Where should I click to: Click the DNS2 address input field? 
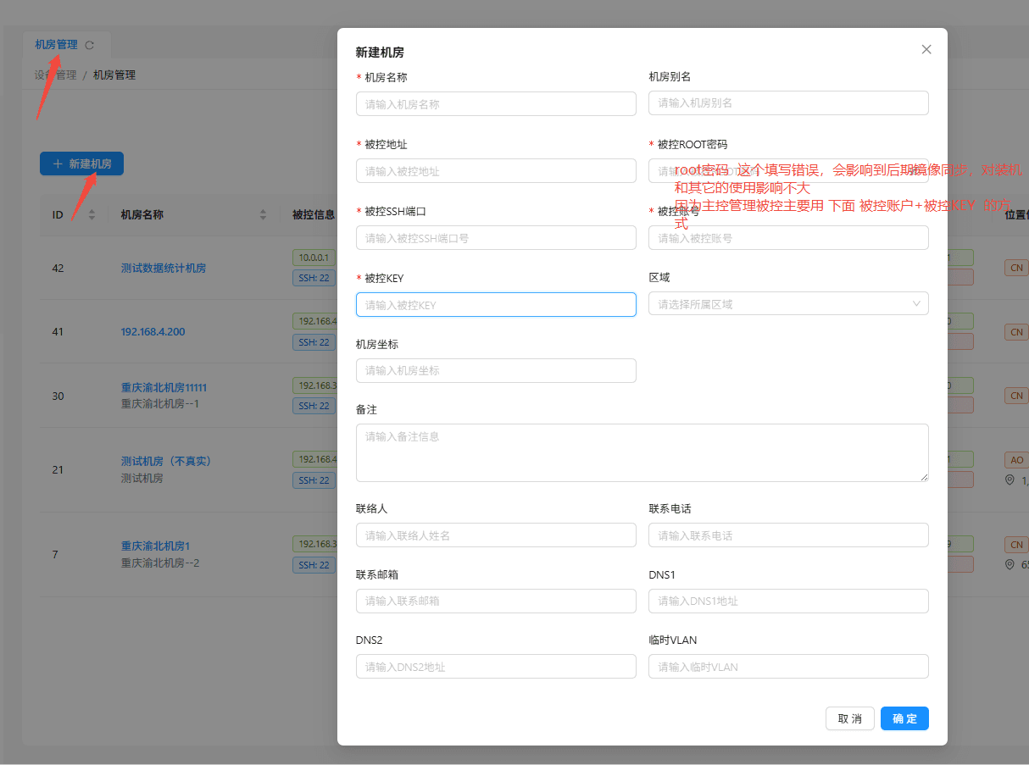click(496, 666)
